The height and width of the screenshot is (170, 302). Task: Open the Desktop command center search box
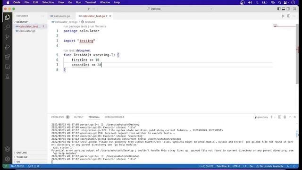coord(155,9)
